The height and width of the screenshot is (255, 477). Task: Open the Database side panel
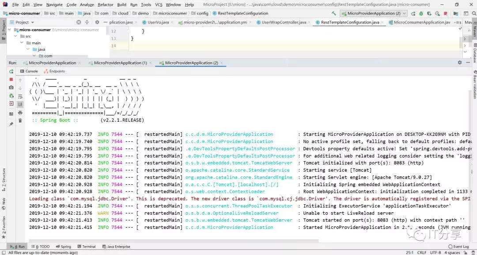tap(474, 53)
